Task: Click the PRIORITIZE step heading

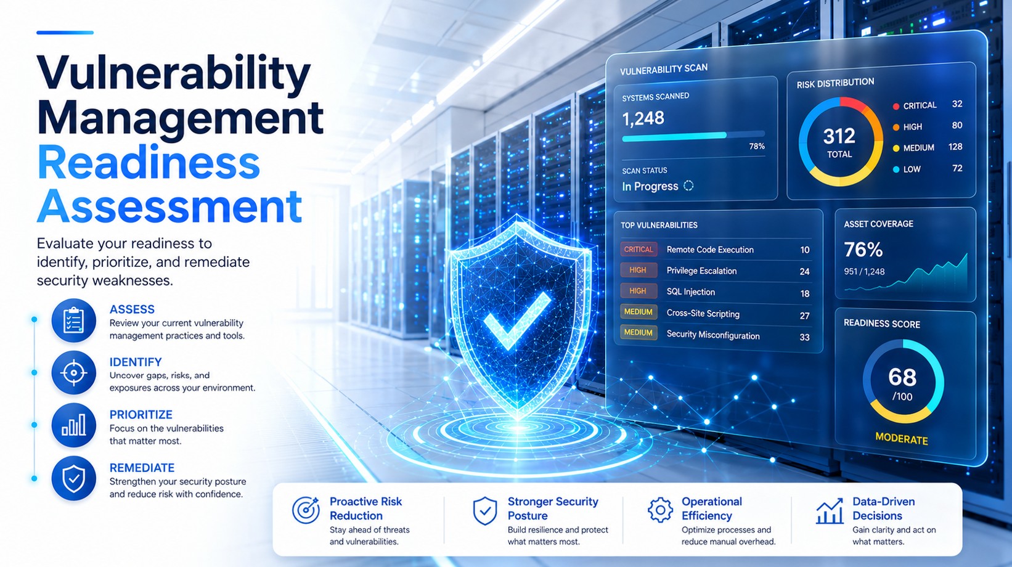Action: tap(141, 415)
